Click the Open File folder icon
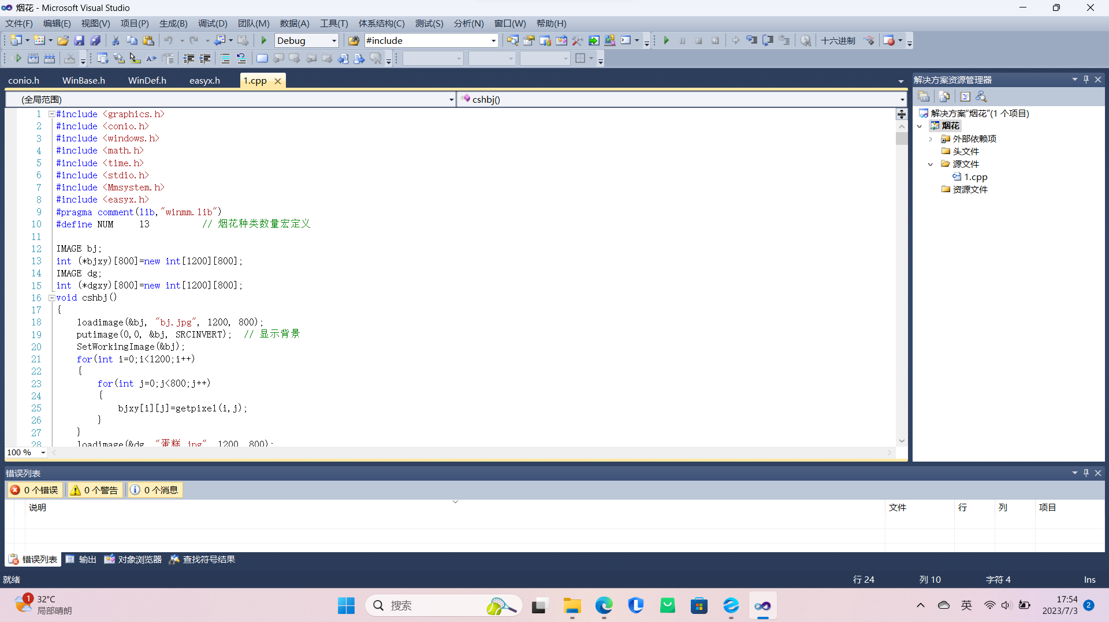 [63, 40]
